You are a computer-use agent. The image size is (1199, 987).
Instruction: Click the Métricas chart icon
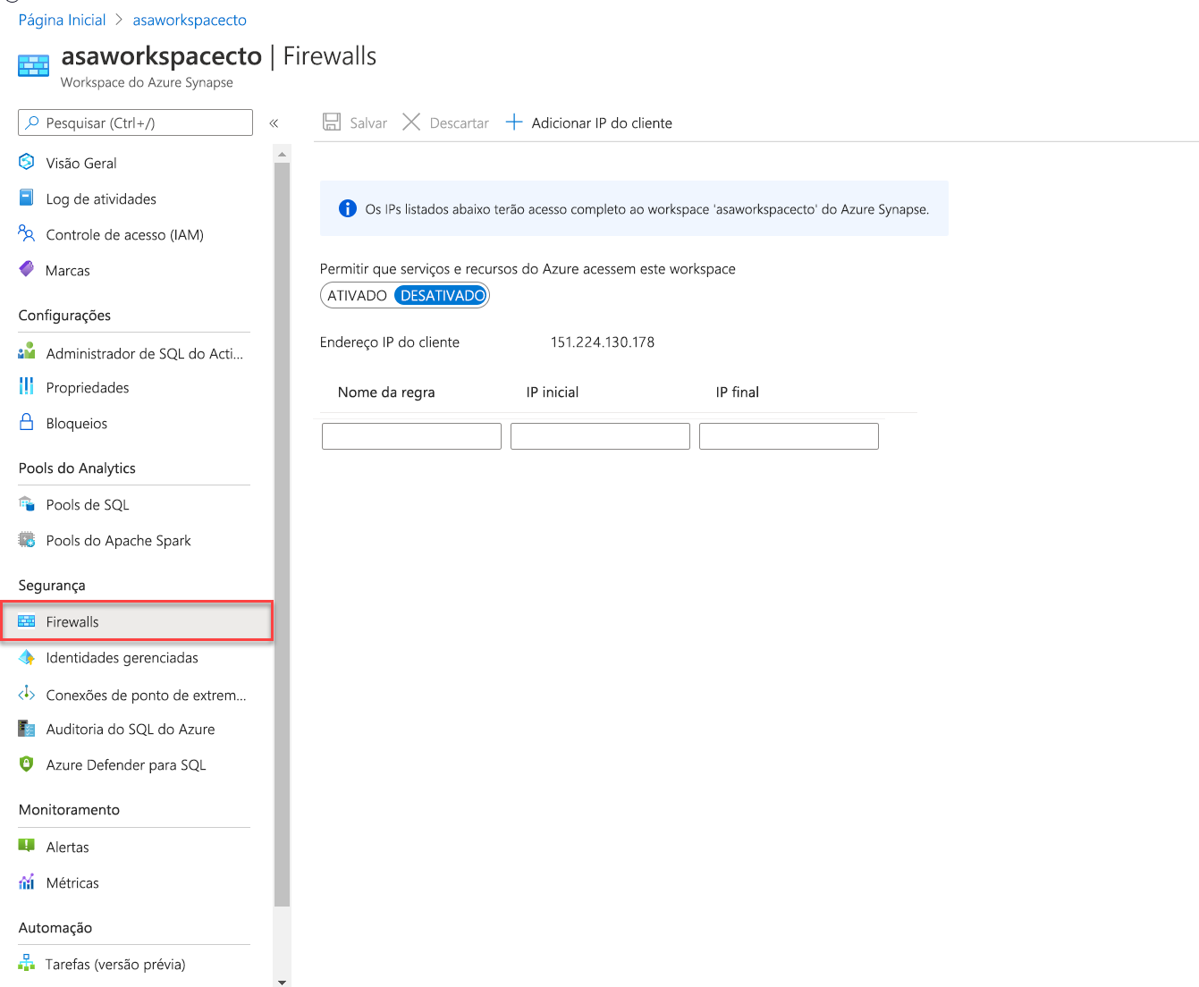tap(27, 882)
